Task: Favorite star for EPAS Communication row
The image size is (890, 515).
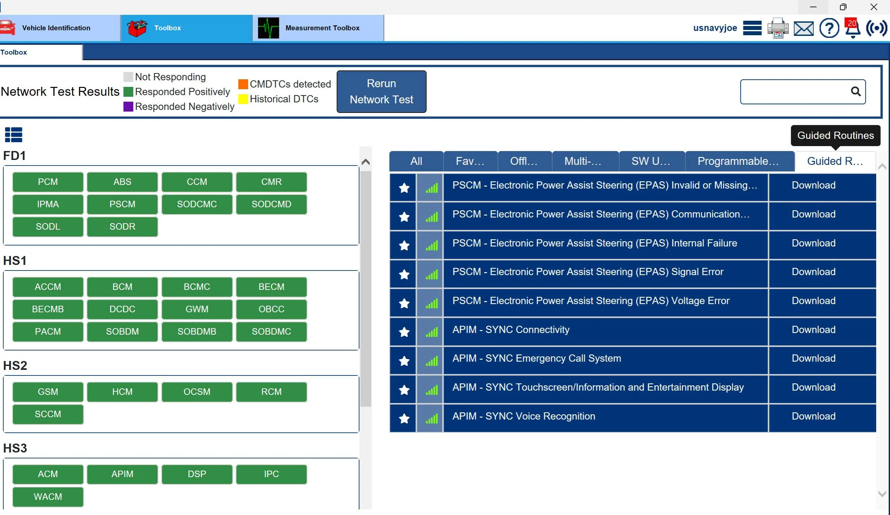Action: (404, 217)
